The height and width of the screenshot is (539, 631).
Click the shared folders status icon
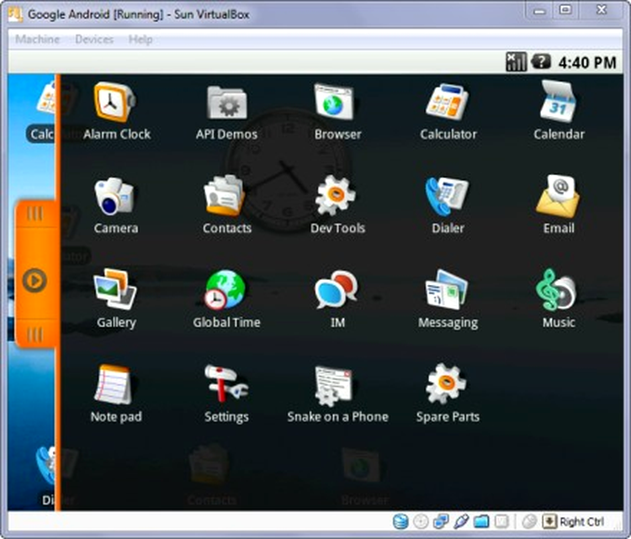(x=481, y=521)
